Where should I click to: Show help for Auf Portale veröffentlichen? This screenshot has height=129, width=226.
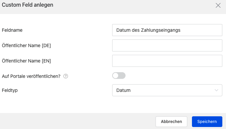pyautogui.click(x=66, y=76)
